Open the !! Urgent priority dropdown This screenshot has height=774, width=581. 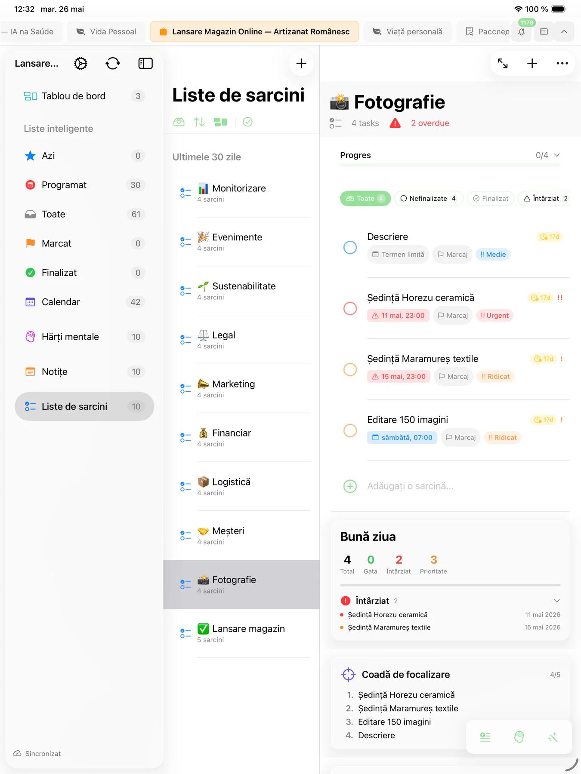click(x=494, y=316)
